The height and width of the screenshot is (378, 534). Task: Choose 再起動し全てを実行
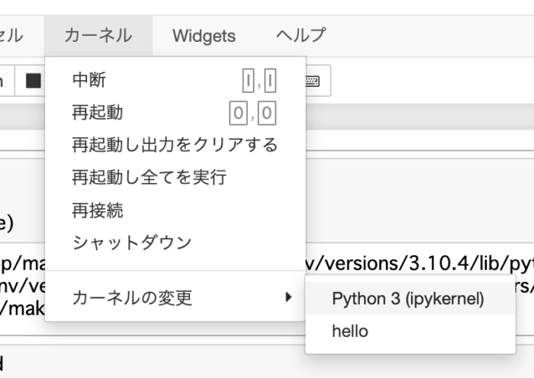coord(149,178)
